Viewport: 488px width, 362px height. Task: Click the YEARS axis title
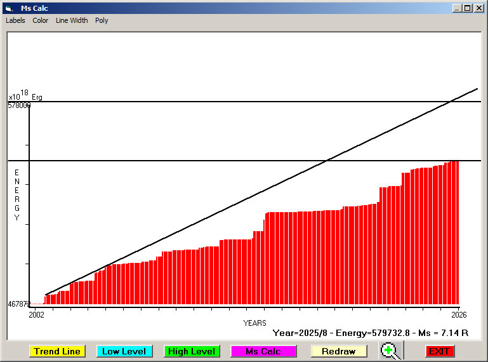tap(254, 323)
